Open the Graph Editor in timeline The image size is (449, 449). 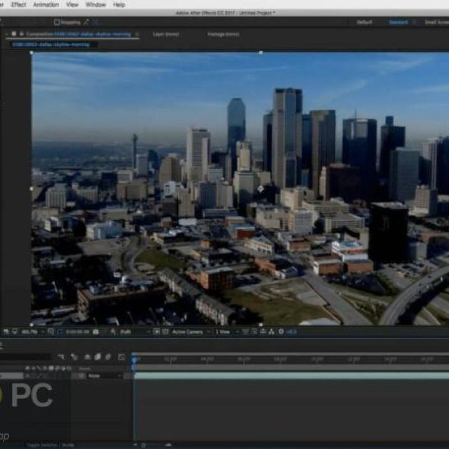[x=122, y=357]
